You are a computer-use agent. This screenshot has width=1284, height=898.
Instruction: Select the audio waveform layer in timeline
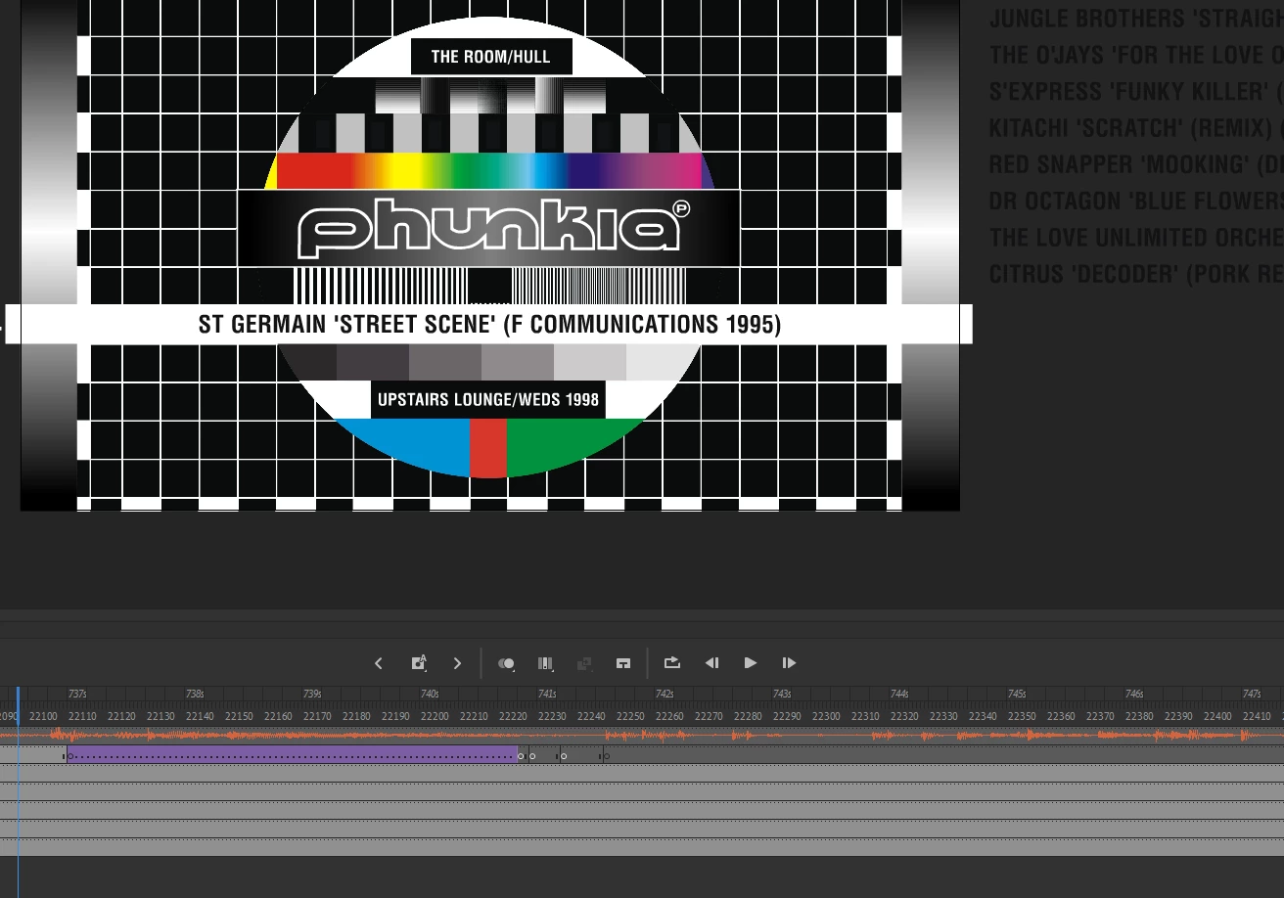[642, 735]
